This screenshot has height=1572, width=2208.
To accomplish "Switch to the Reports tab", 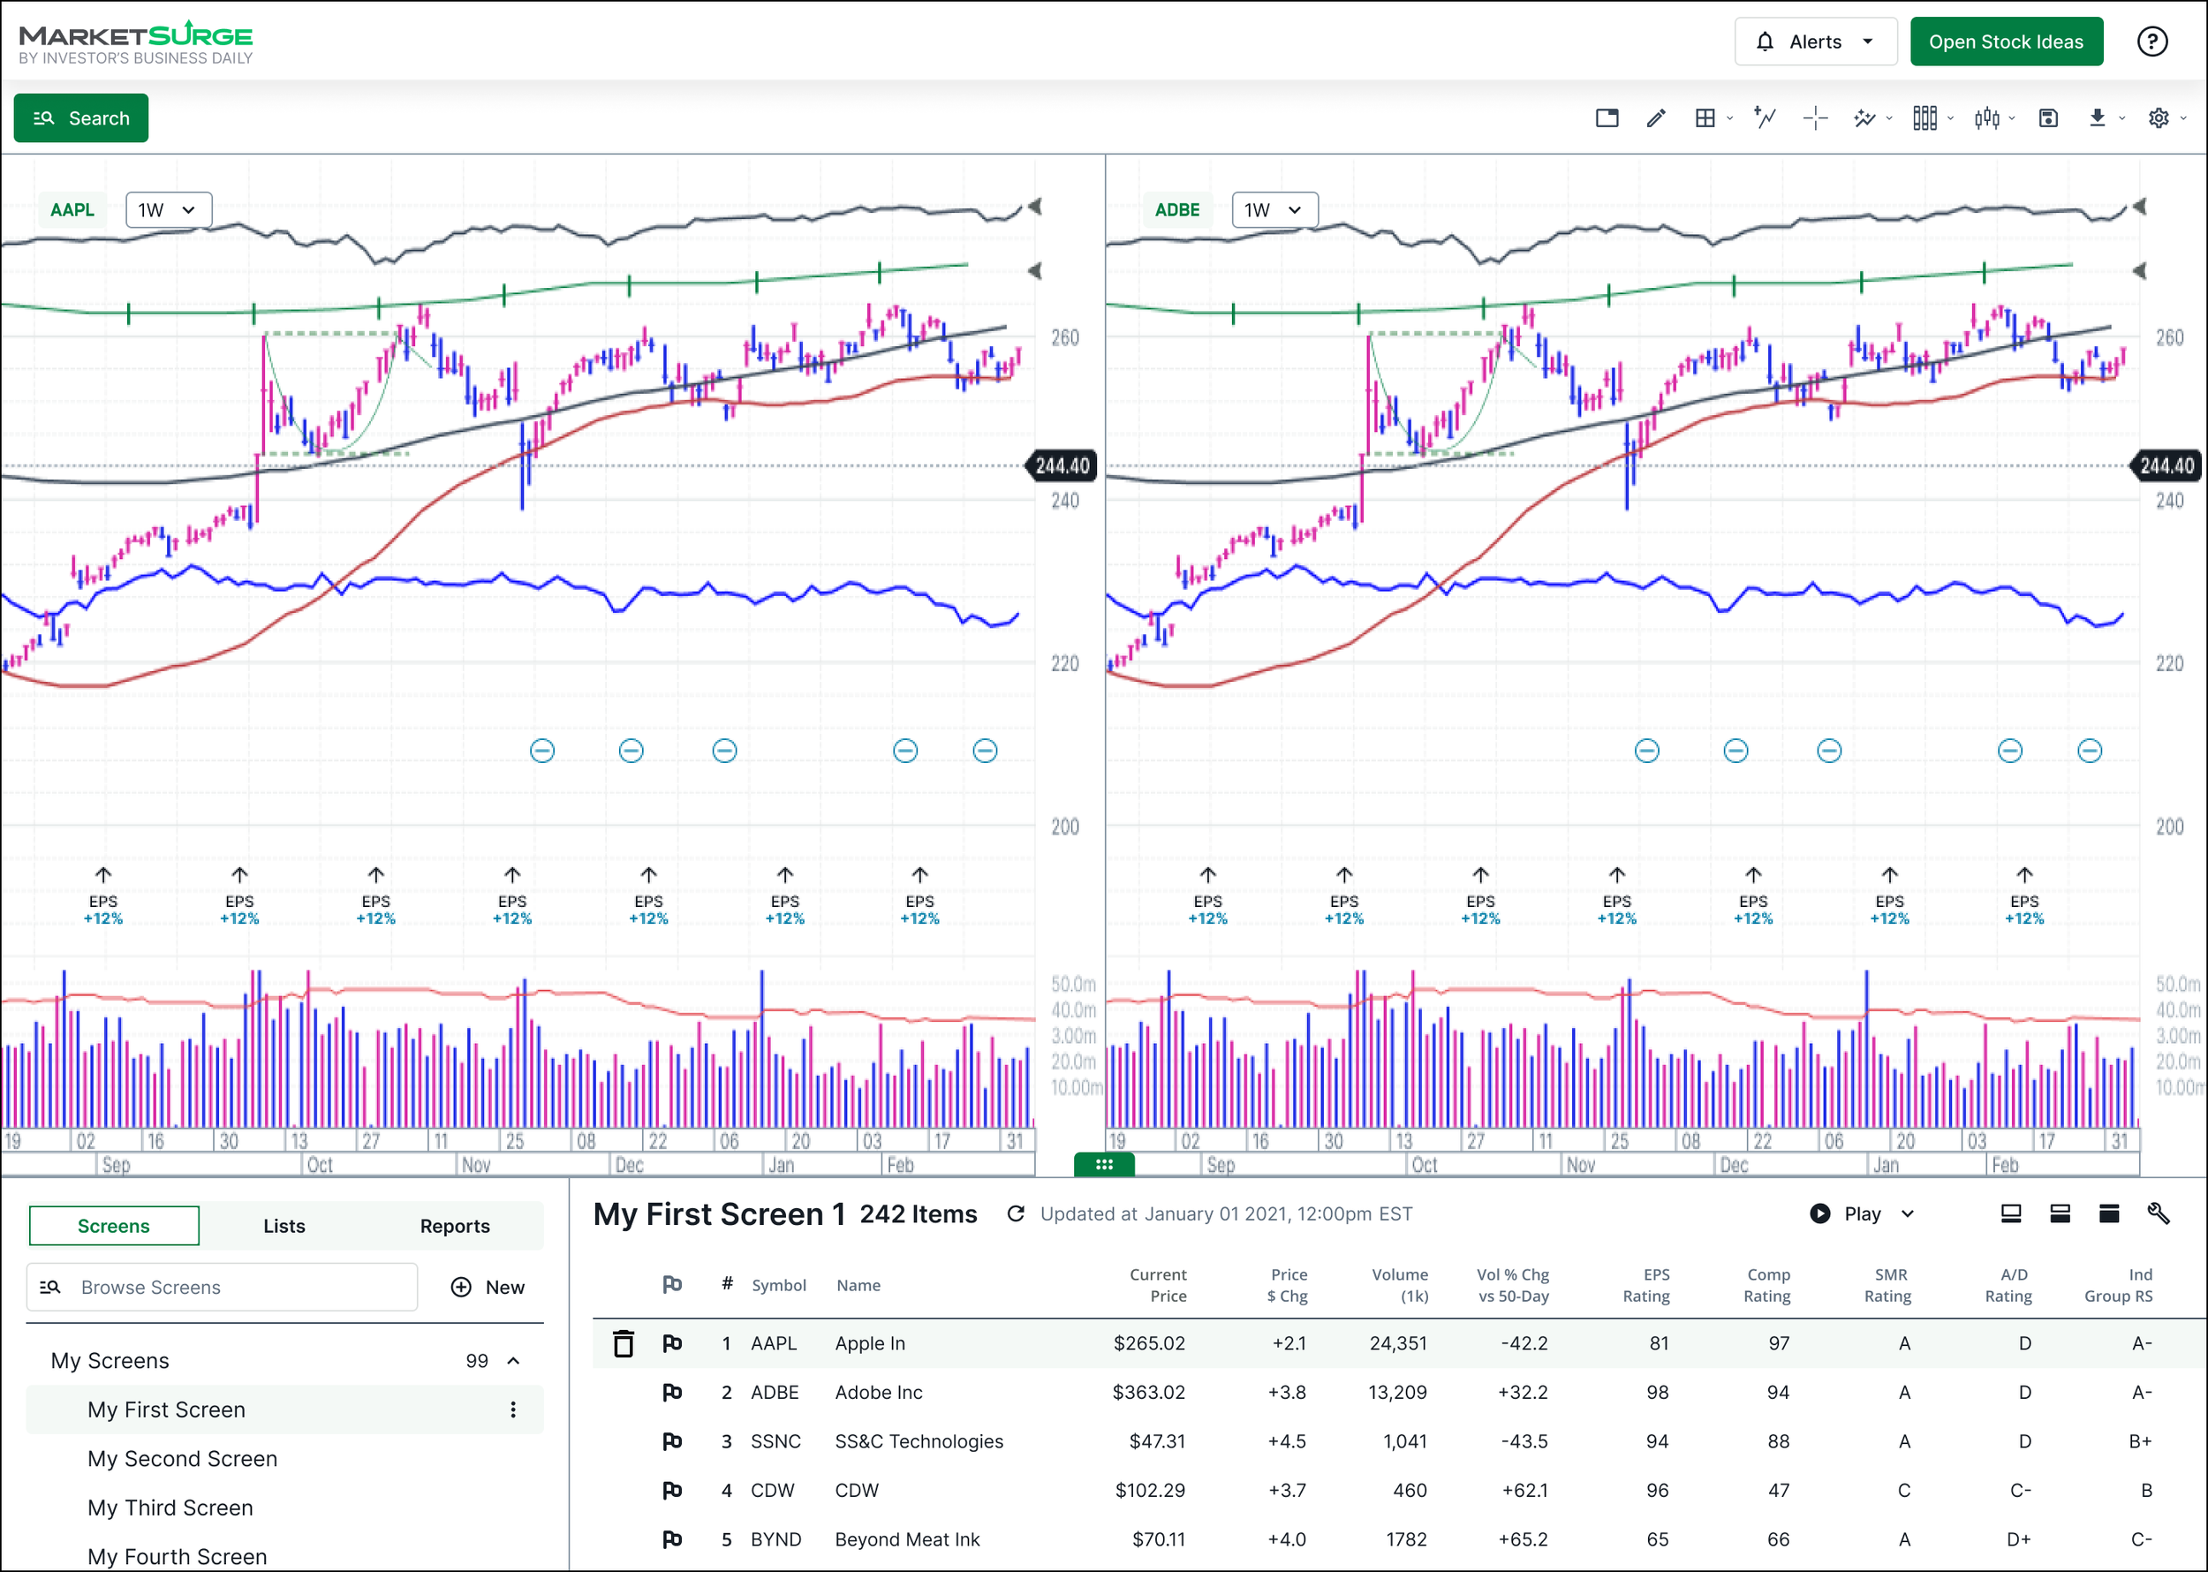I will point(455,1227).
